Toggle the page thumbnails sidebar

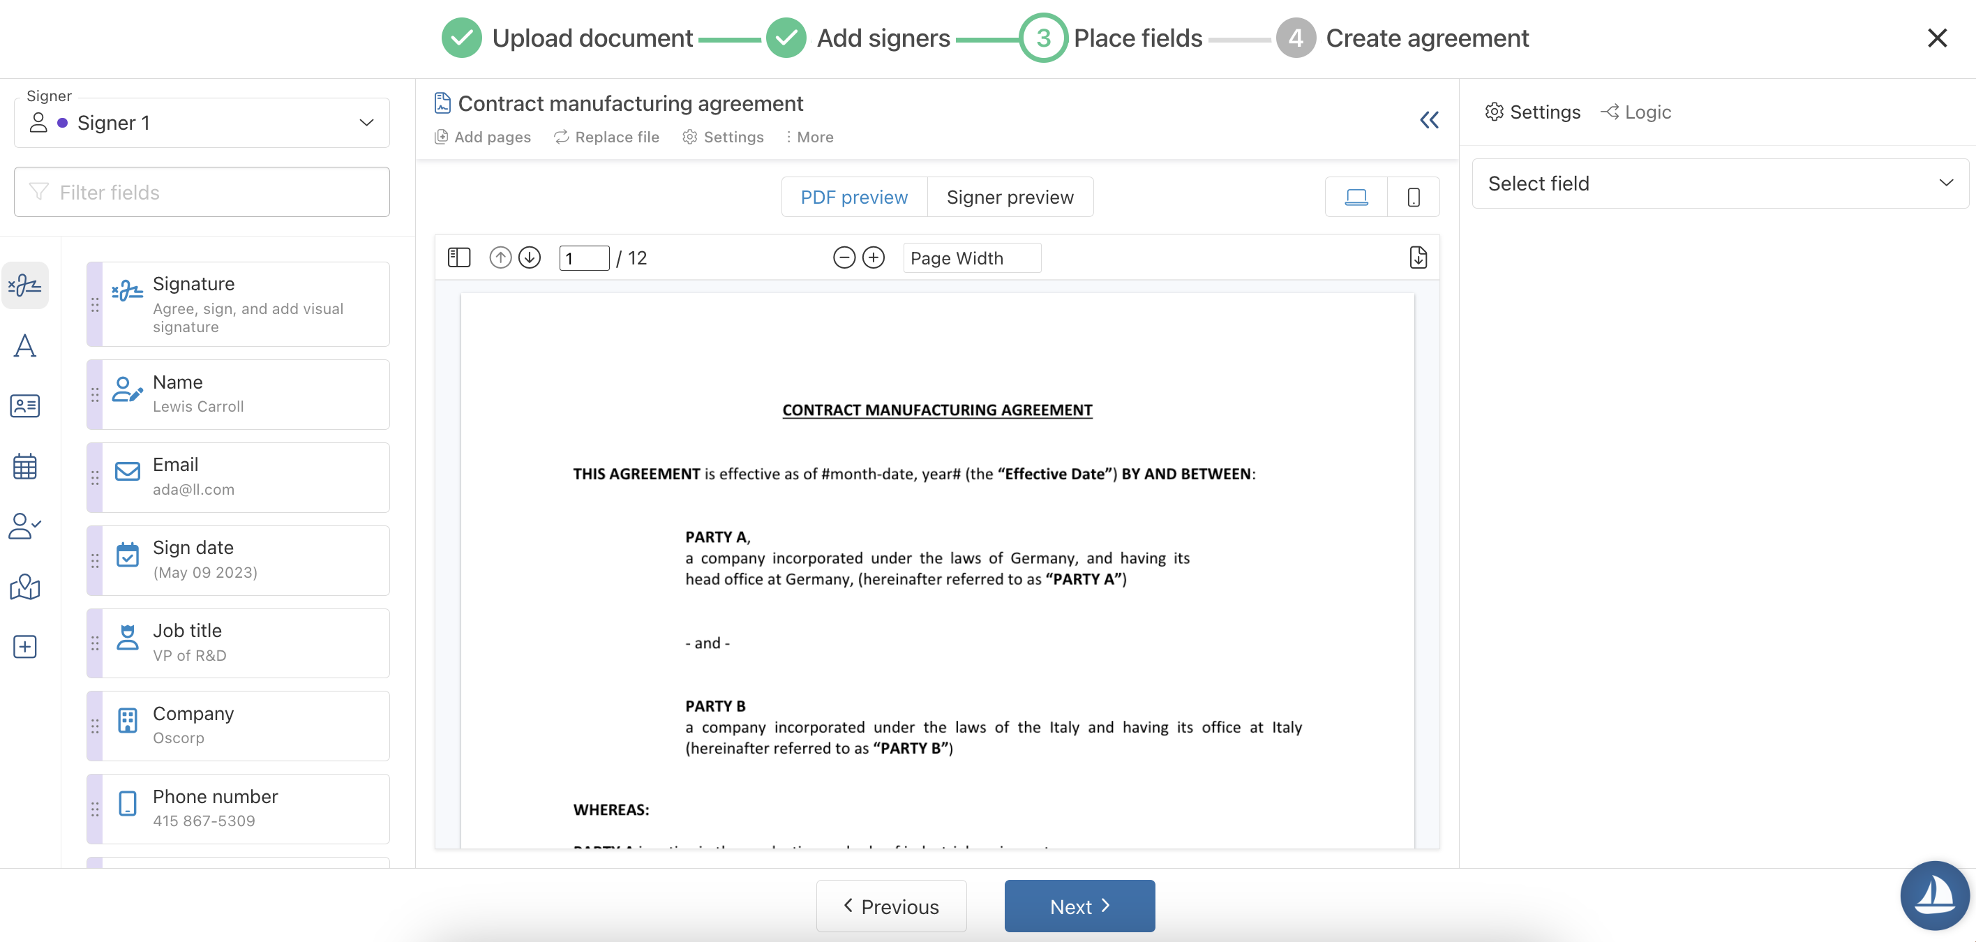(x=458, y=257)
